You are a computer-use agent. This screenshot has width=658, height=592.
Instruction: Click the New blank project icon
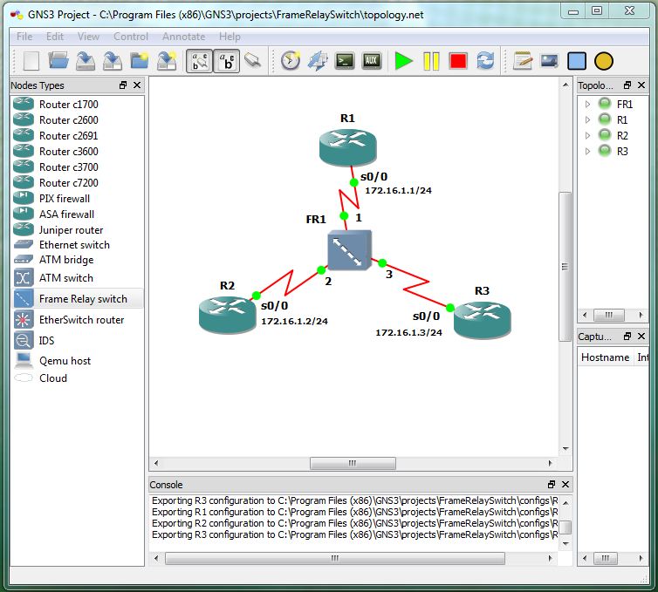coord(31,61)
